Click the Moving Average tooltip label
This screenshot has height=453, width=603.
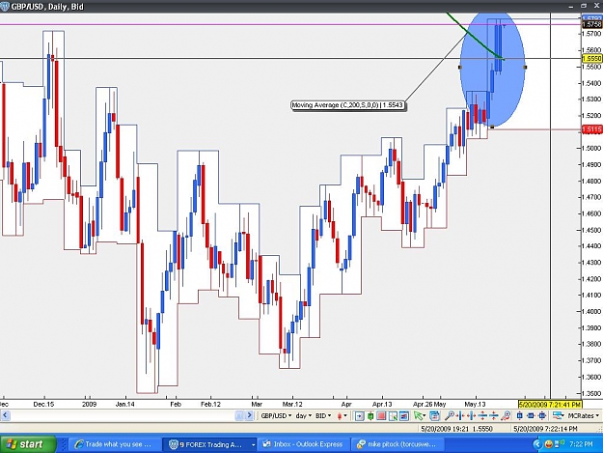[x=347, y=105]
